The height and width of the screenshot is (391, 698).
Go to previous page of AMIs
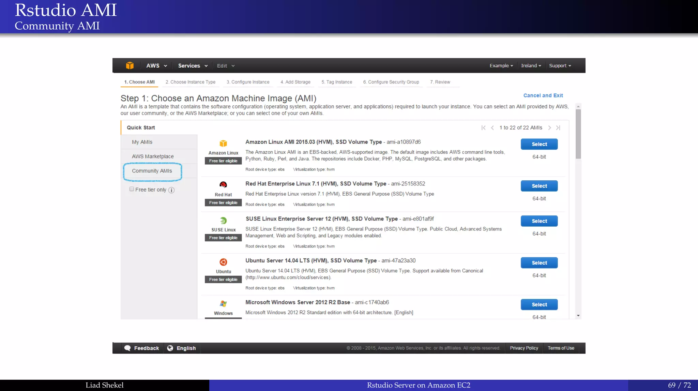tap(492, 128)
